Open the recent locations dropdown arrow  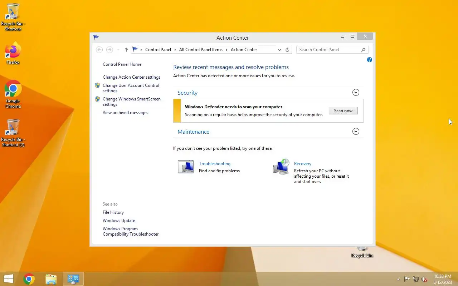coord(118,50)
